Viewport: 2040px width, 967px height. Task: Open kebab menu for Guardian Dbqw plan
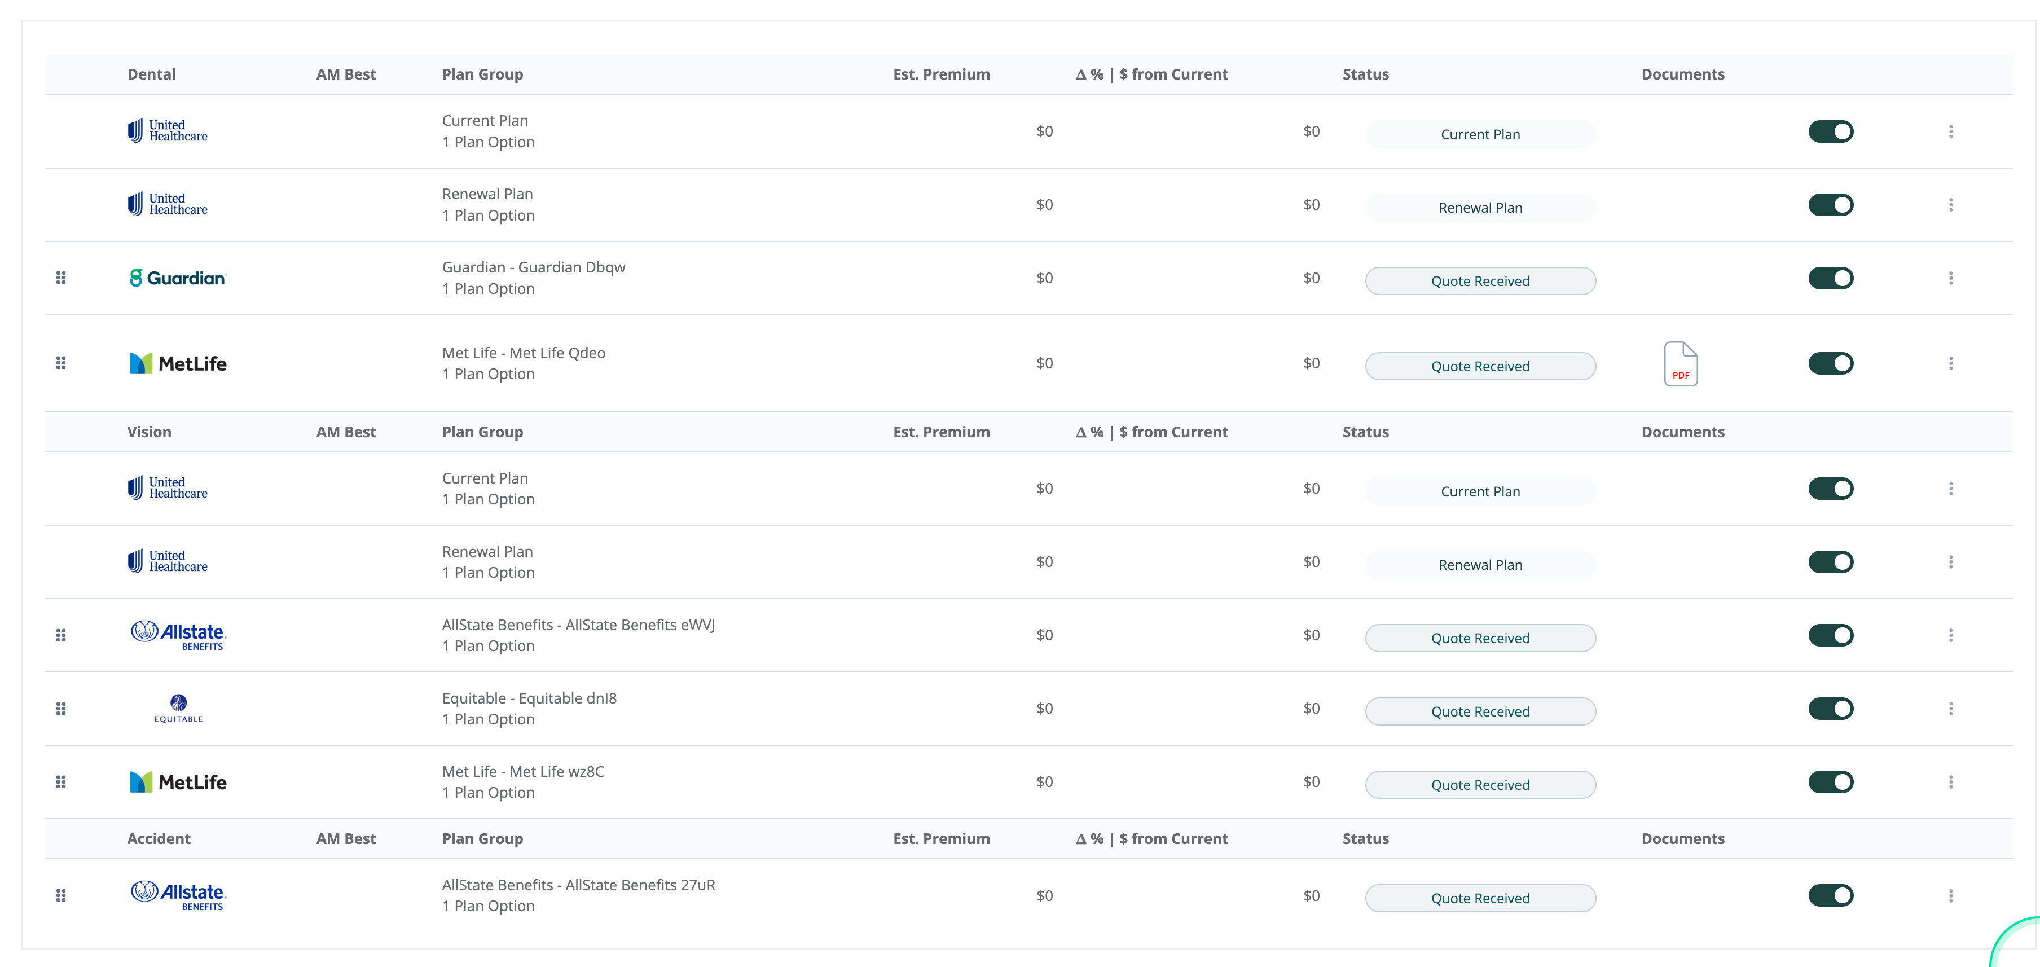[1950, 278]
